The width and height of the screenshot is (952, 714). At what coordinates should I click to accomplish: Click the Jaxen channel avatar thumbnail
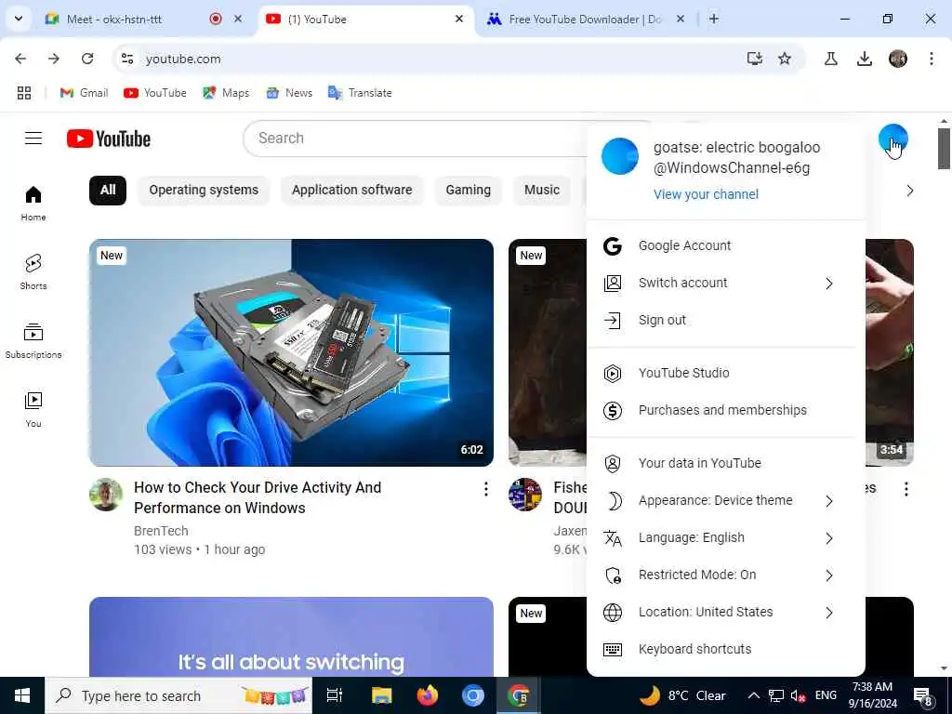[x=525, y=495]
